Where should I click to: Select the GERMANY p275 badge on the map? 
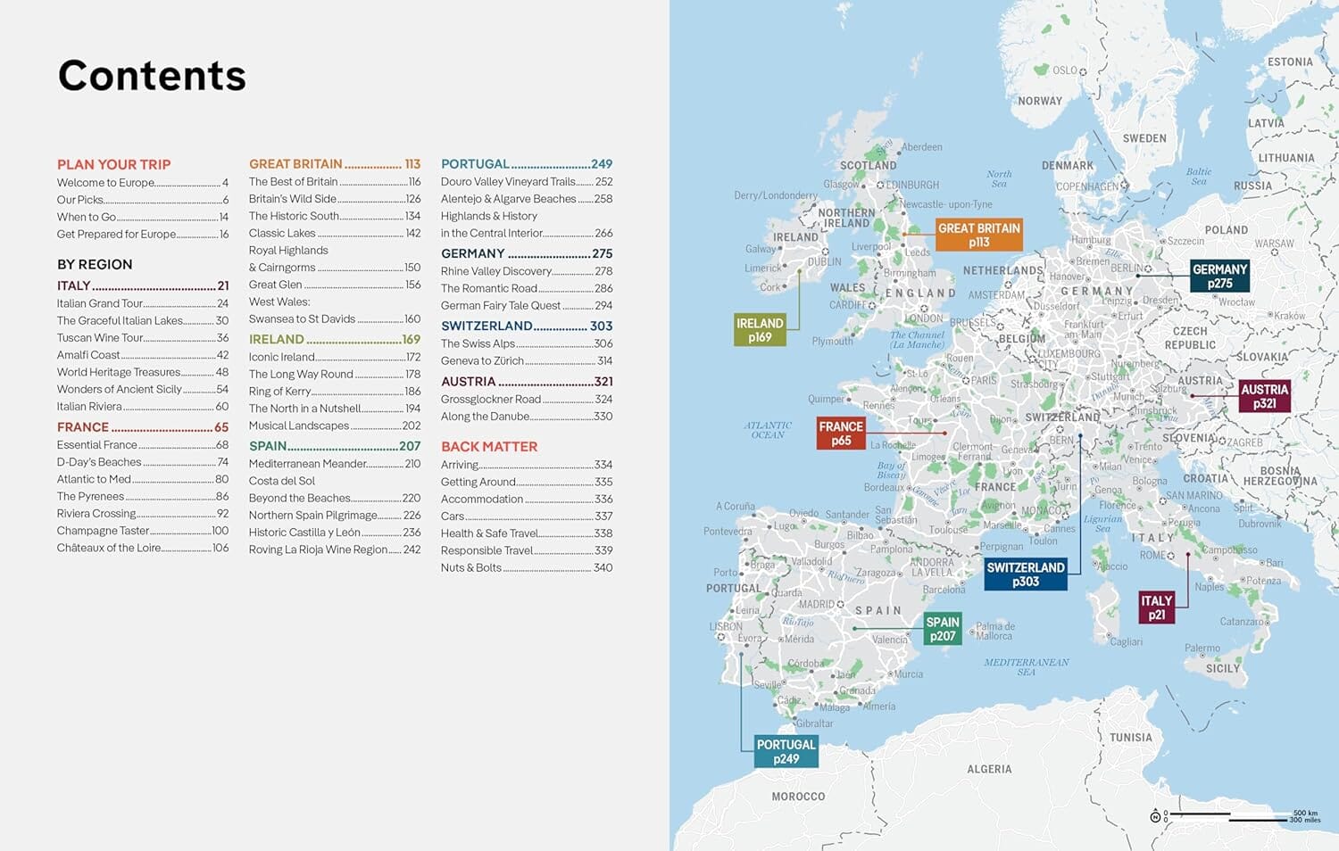click(1219, 276)
